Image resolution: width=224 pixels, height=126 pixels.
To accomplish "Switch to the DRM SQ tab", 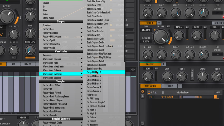I will coord(28,64).
